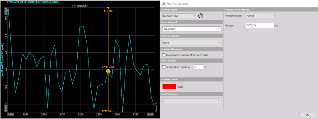Viewport: 318px width, 119px height.
Task: Click the peak region Hz input field
Action: pos(198,67)
